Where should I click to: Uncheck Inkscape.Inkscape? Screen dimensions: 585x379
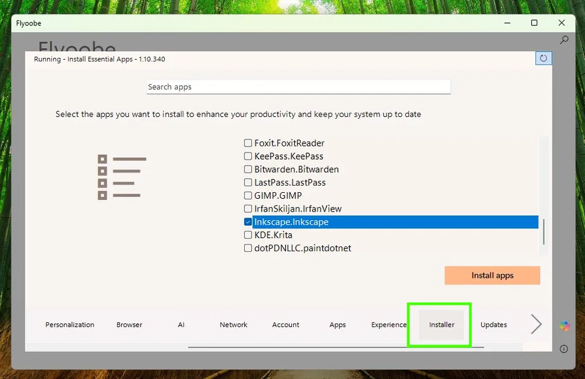tap(248, 222)
